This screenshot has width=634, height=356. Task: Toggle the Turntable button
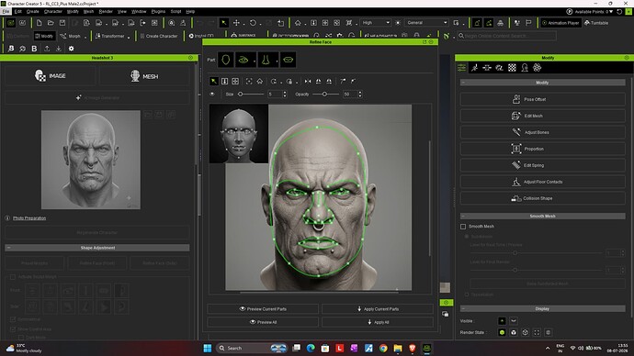596,23
